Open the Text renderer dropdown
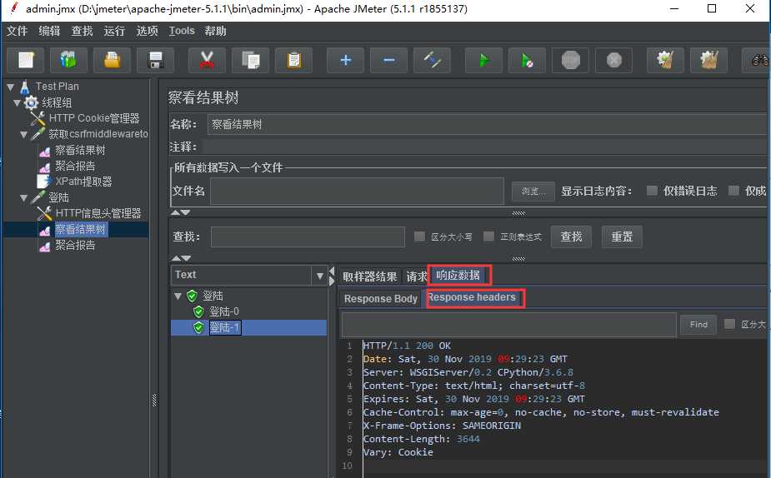The width and height of the screenshot is (771, 478). pos(319,276)
